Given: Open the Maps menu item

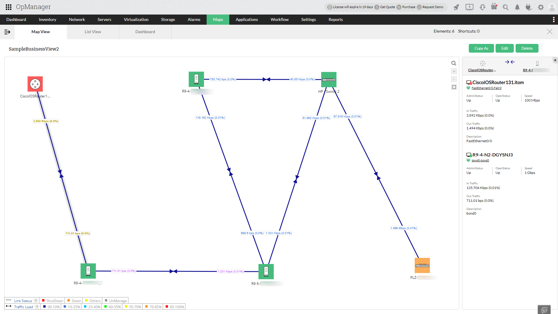Looking at the screenshot, I should pos(218,19).
